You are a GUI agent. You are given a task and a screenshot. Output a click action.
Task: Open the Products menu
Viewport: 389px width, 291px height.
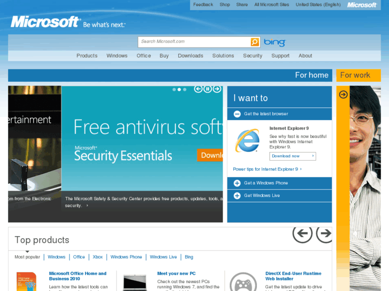(87, 56)
